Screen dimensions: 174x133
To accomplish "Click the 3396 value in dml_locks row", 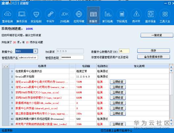I will pyautogui.click(x=79, y=124).
